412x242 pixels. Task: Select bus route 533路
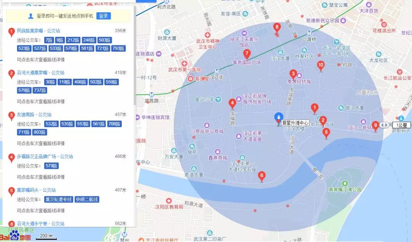[56, 48]
